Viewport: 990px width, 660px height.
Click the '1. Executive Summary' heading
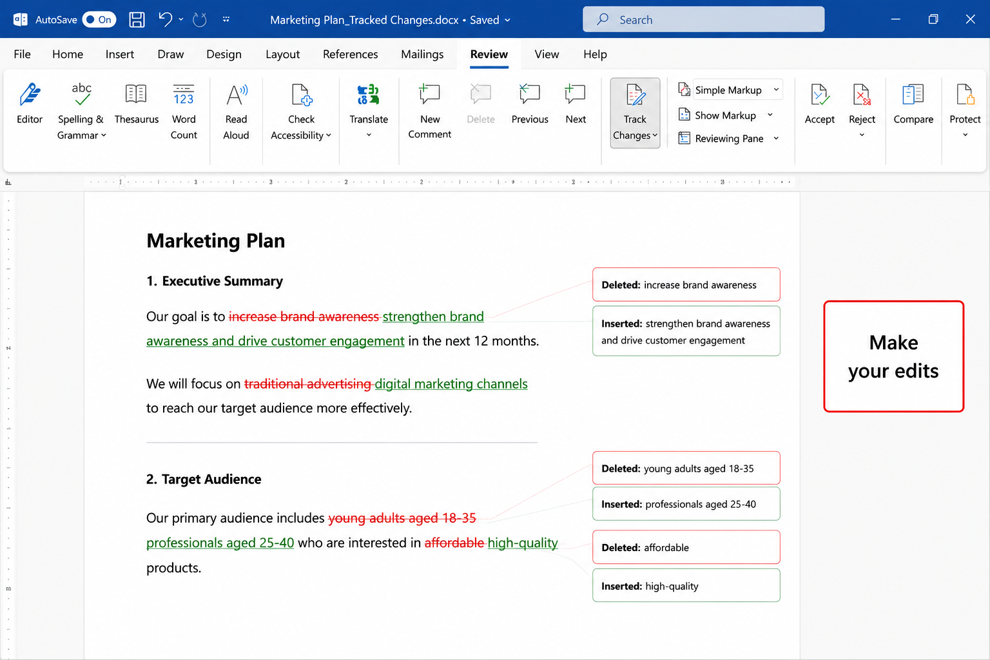(x=215, y=281)
